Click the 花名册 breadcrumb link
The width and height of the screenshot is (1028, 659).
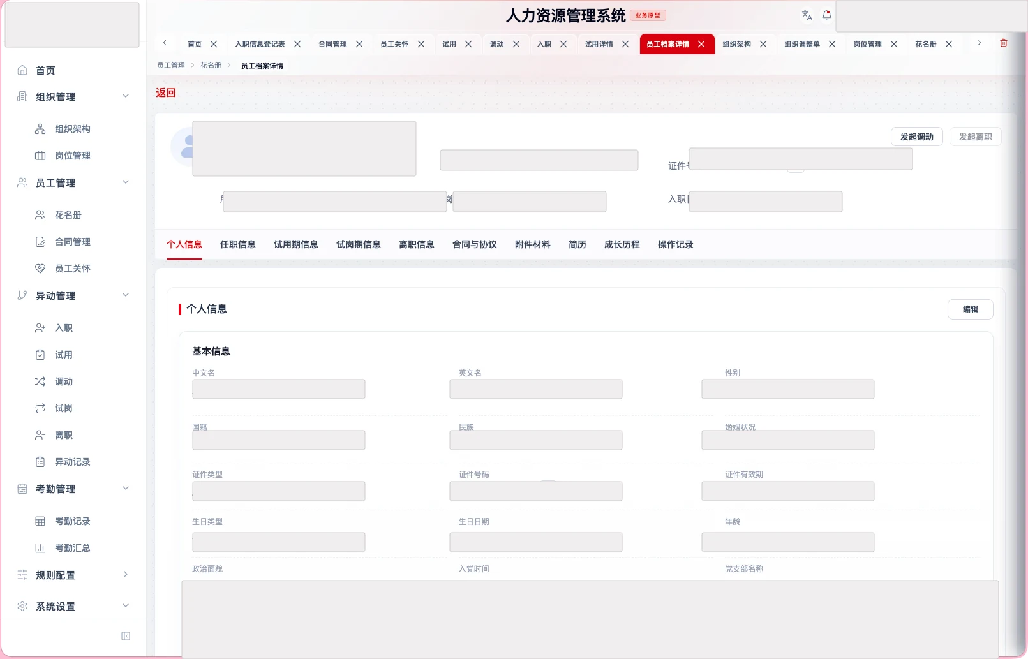pos(211,66)
